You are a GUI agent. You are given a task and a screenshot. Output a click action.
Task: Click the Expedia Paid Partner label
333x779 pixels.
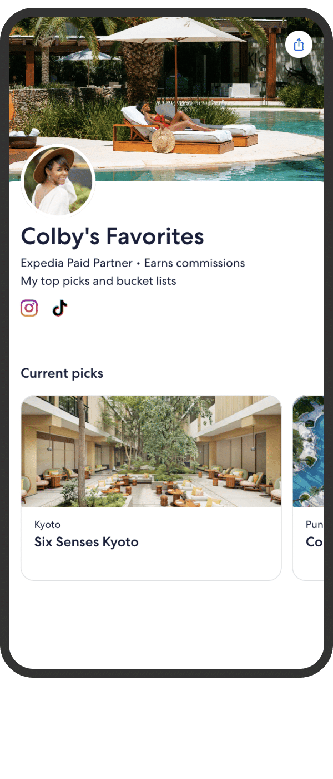click(77, 263)
